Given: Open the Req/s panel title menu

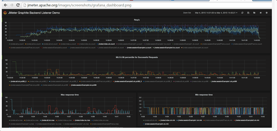Looking at the screenshot, I should [x=137, y=20].
